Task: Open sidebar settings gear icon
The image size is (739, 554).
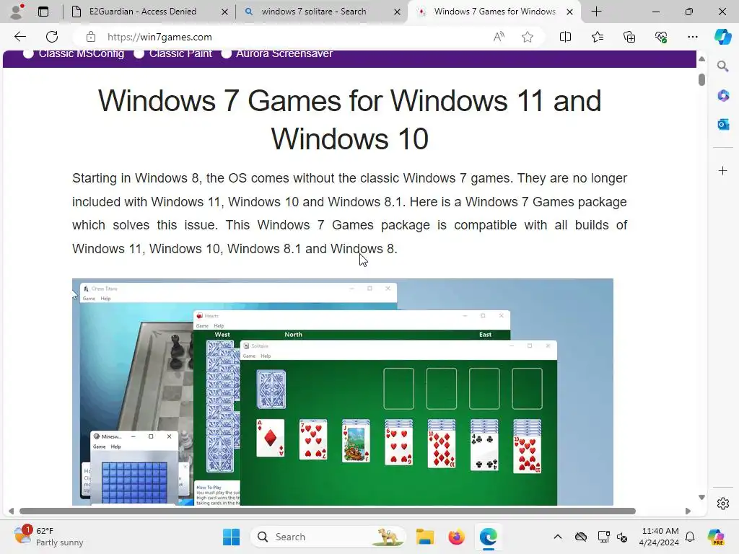Action: [723, 504]
